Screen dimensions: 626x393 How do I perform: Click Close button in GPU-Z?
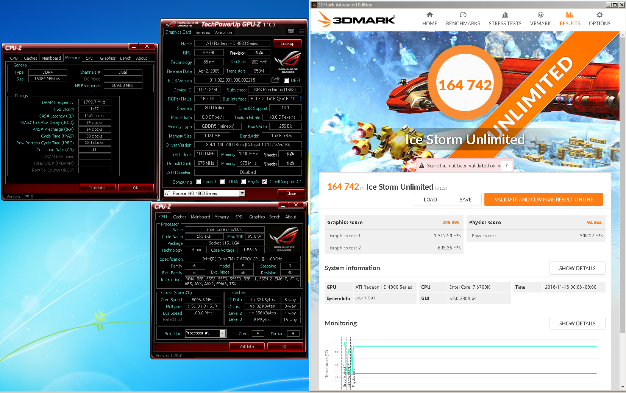coord(291,193)
